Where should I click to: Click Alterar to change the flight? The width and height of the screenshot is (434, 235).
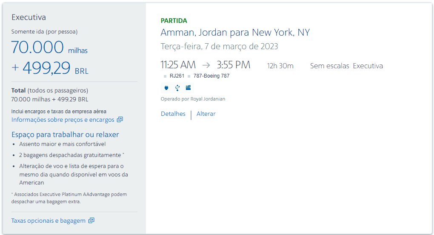click(x=206, y=114)
